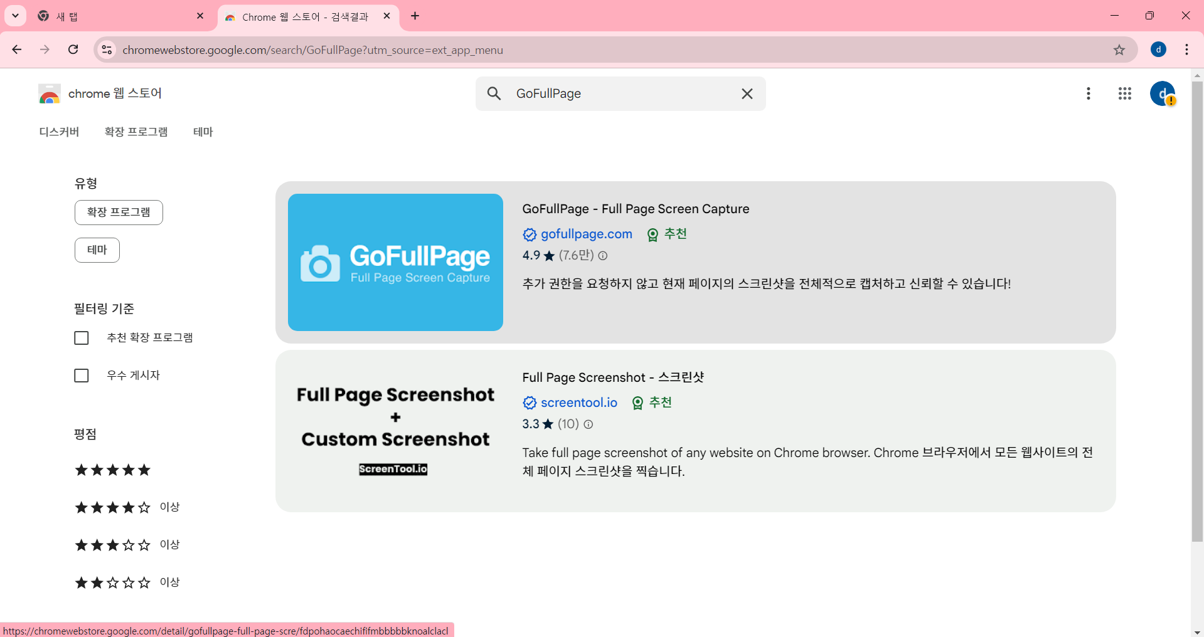Open GoFullPage - Full Page Screen Capture title
1204x637 pixels.
pos(636,209)
